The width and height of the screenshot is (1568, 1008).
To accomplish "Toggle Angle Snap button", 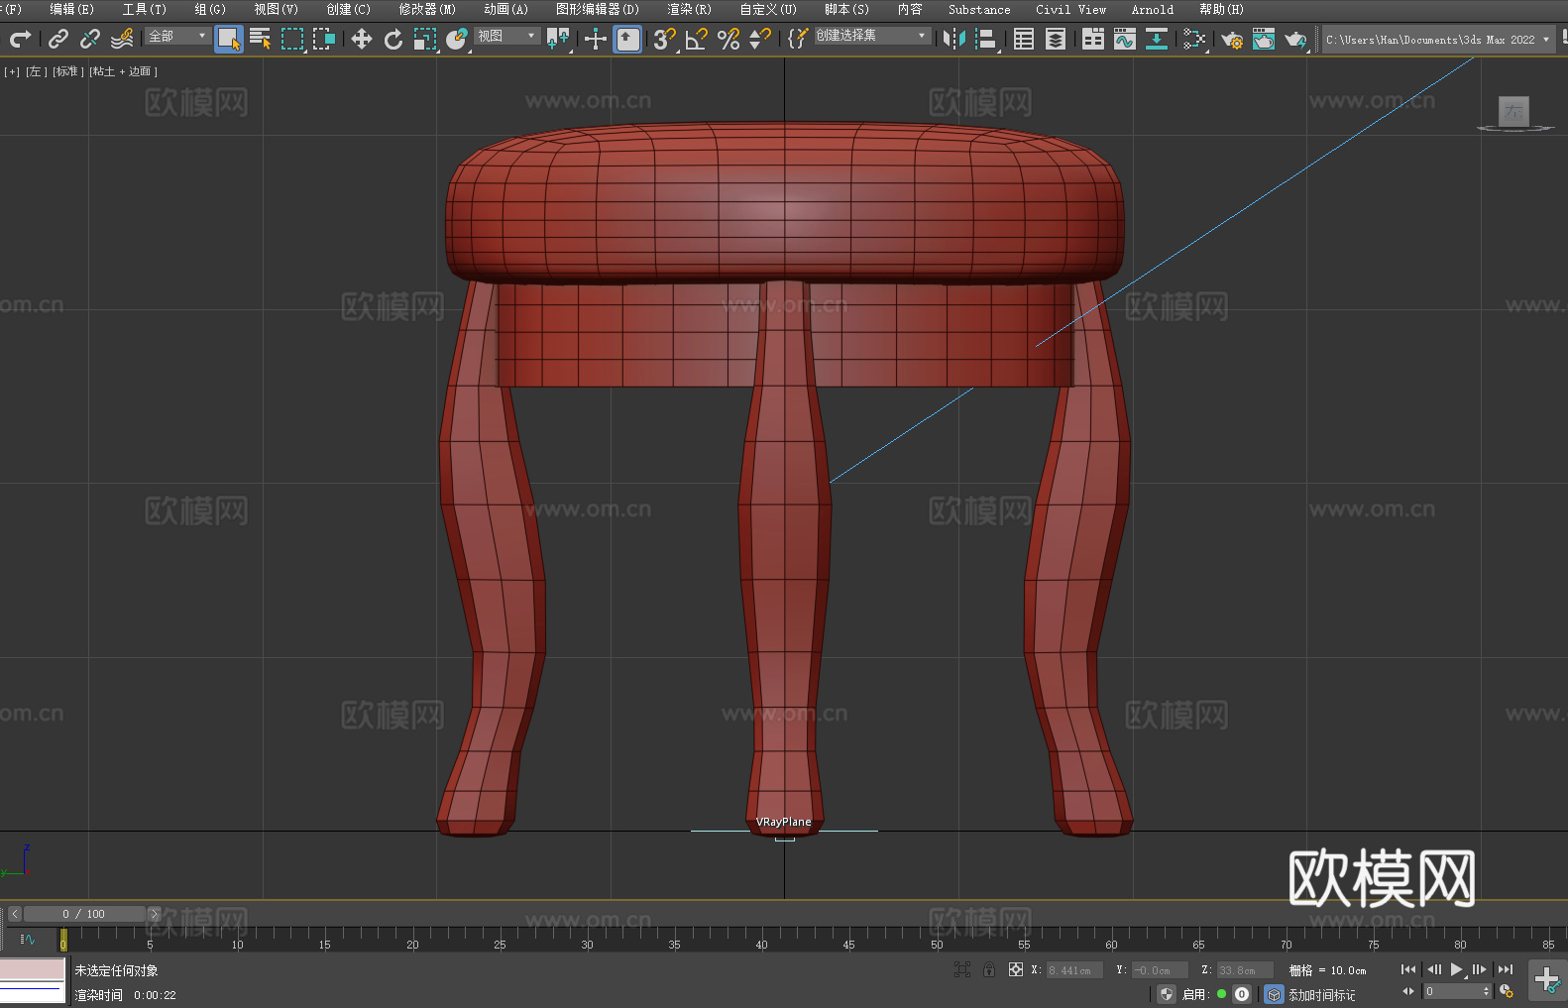I will (697, 39).
